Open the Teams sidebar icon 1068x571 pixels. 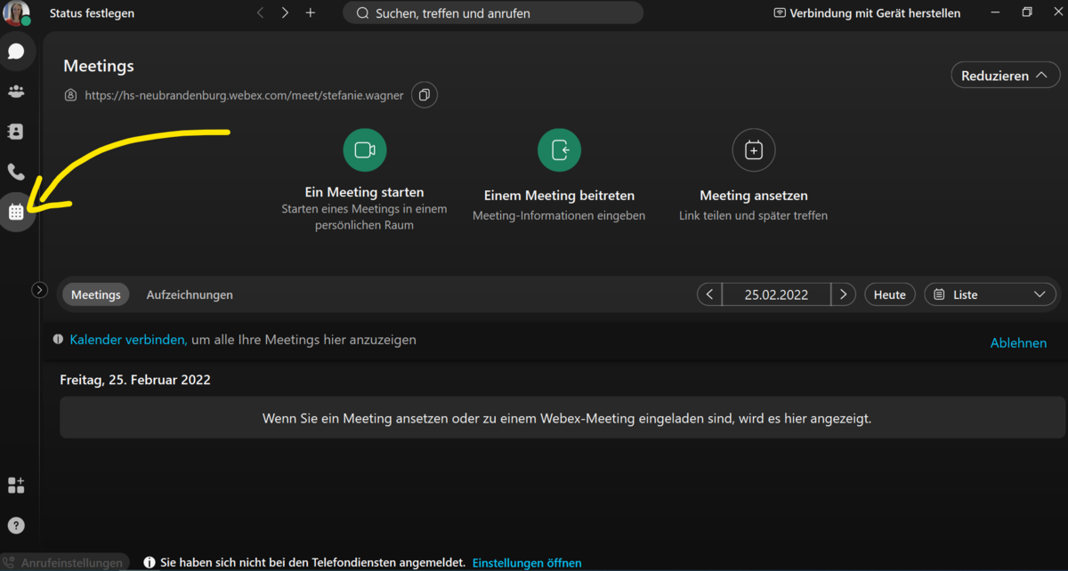(16, 92)
